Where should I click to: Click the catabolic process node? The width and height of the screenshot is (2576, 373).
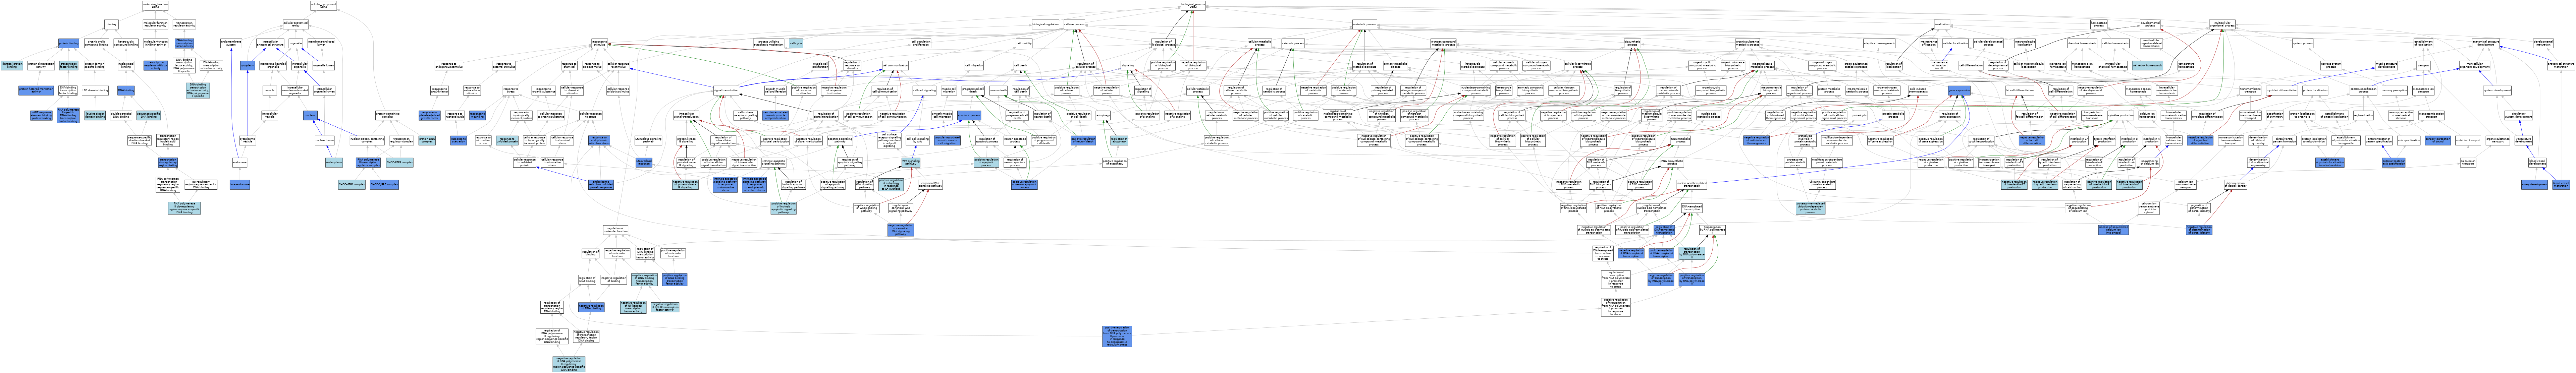pyautogui.click(x=1293, y=43)
